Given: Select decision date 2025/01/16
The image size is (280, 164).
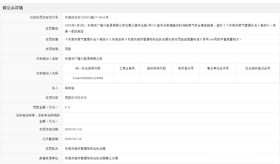Looking at the screenshot, I should click(x=73, y=130).
